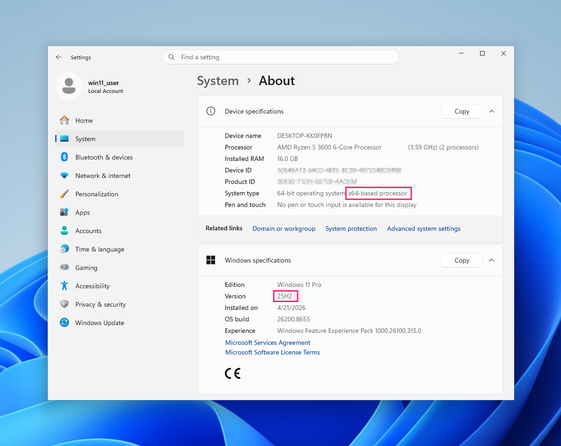
Task: Click the Find a setting search box
Action: pyautogui.click(x=280, y=57)
